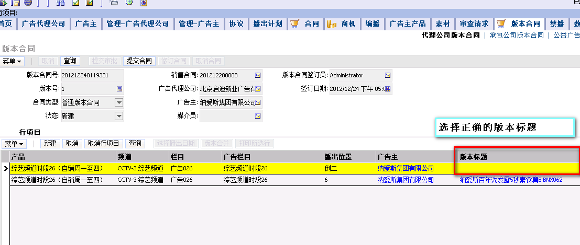The image size is (580, 245).
Task: Click the chart report icon after the clock
Action: 144,3
